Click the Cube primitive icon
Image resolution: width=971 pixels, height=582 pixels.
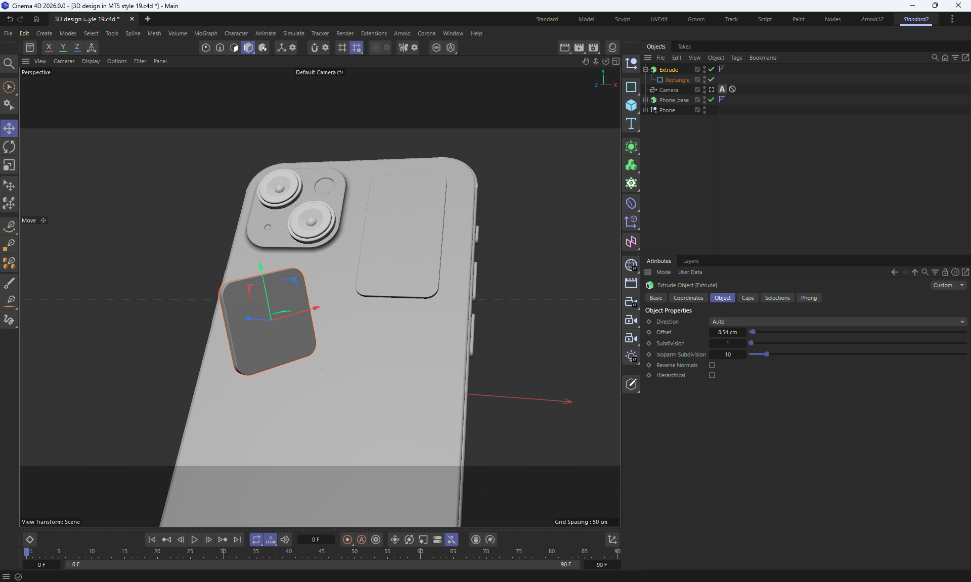tap(631, 105)
